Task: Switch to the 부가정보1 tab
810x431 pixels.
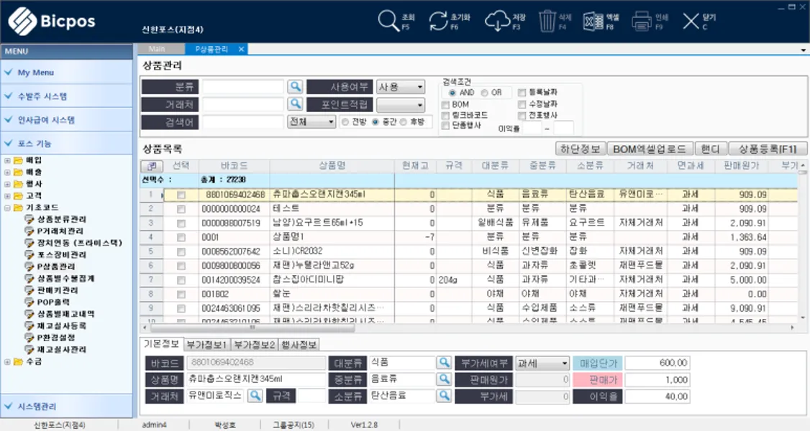Action: pos(206,344)
